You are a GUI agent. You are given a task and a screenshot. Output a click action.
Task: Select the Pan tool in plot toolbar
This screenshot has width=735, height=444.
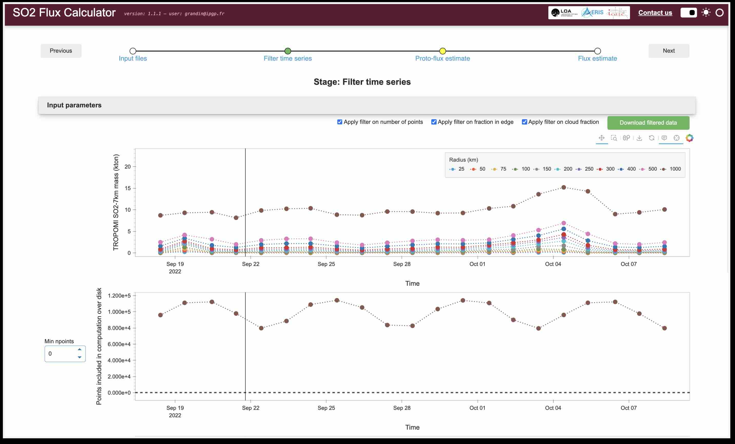point(601,138)
